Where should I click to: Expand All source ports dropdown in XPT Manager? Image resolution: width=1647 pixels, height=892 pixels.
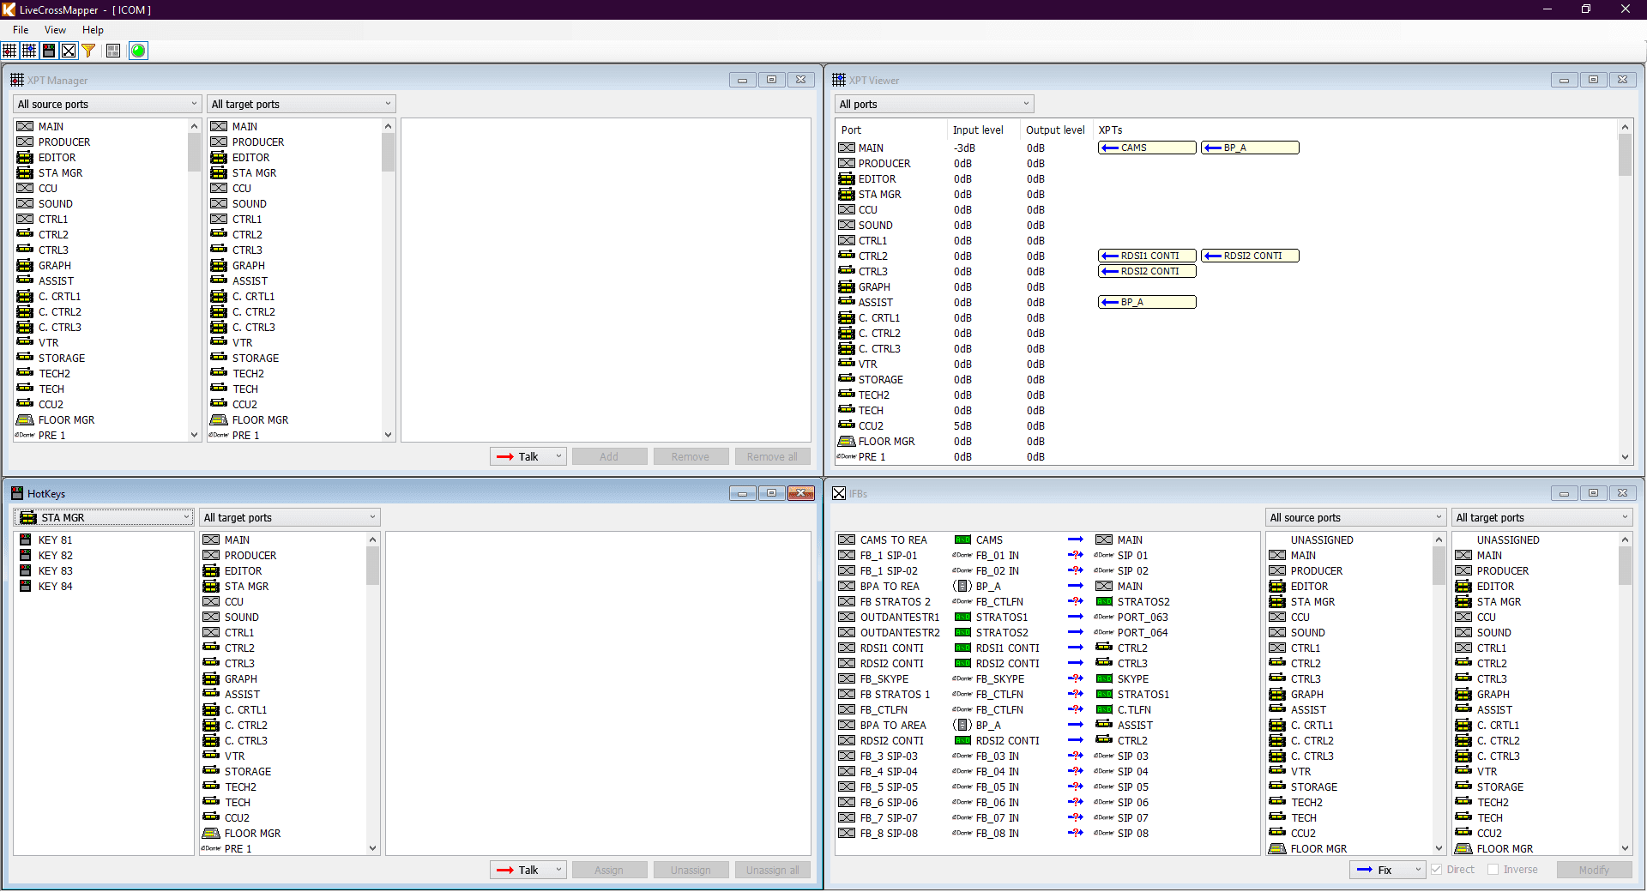pyautogui.click(x=107, y=104)
